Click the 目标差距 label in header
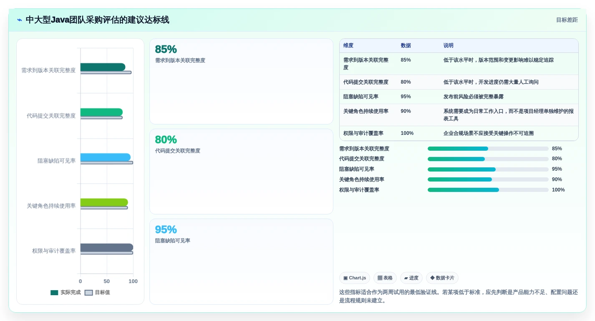This screenshot has height=321, width=595. pyautogui.click(x=567, y=20)
